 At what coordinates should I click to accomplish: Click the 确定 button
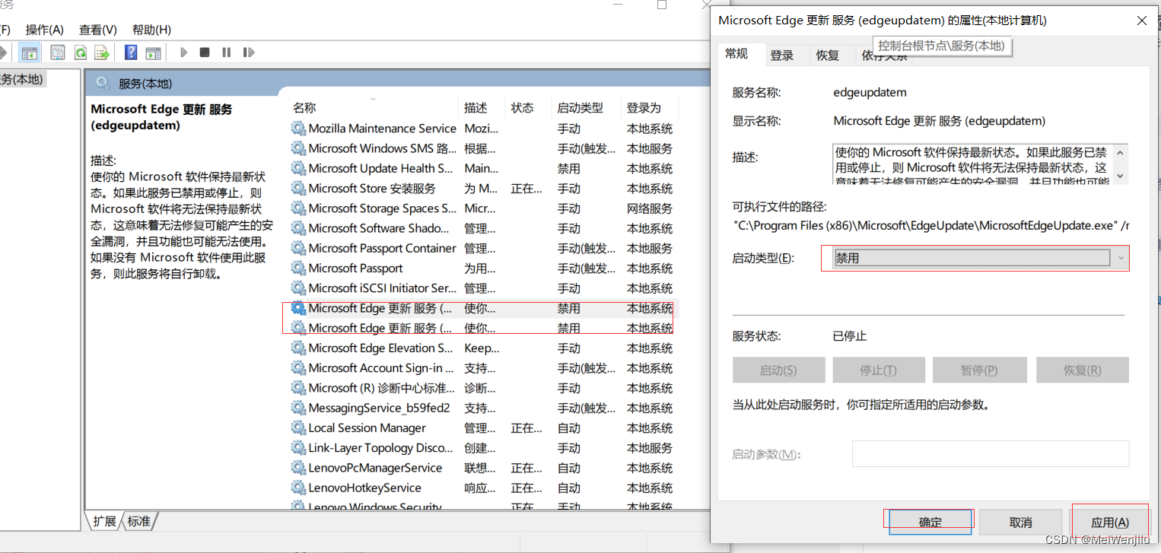(x=930, y=523)
